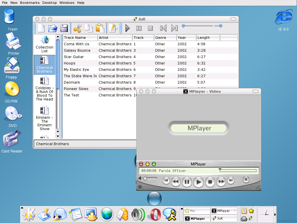The height and width of the screenshot is (223, 297).
Task: Paste with the clipboard icon in JuK
Action: click(x=100, y=28)
